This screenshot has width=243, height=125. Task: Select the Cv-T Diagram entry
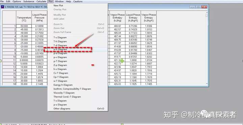78,73
